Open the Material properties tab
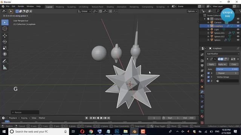241x135 pixels. pos(202,117)
